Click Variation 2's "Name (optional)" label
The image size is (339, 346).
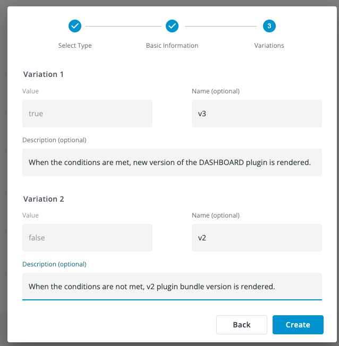tap(215, 215)
